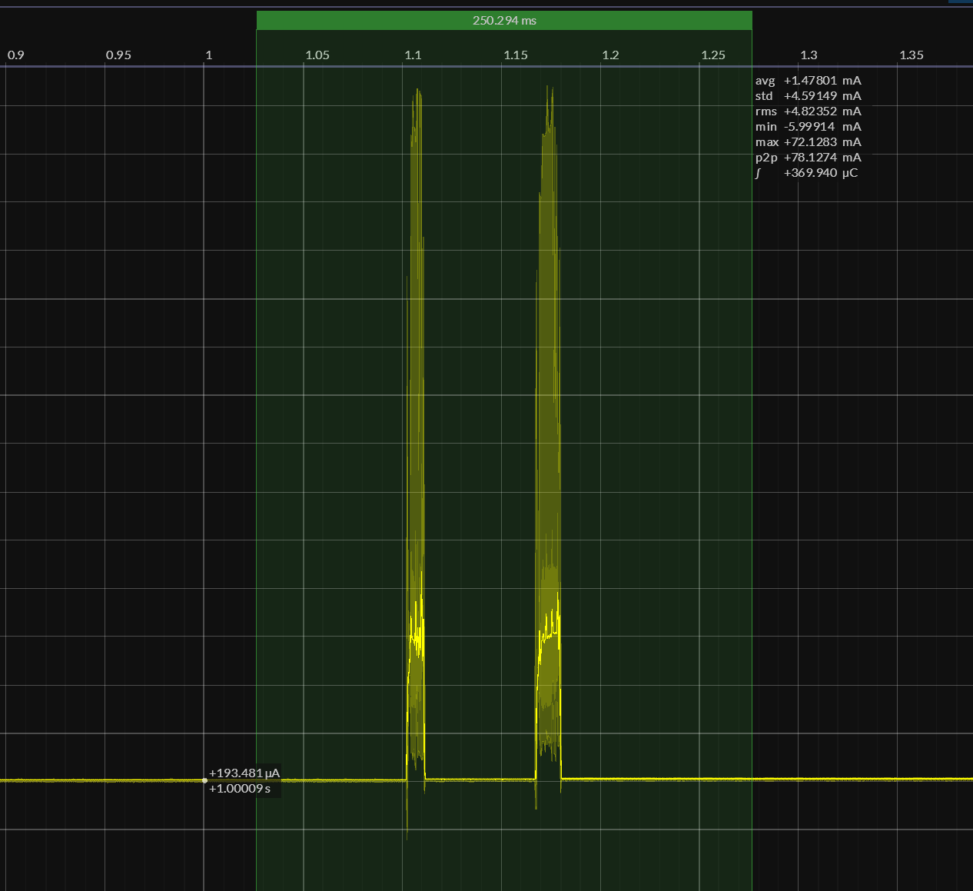Viewport: 973px width, 891px height.
Task: Click the 1.3 time axis label
Action: [809, 55]
